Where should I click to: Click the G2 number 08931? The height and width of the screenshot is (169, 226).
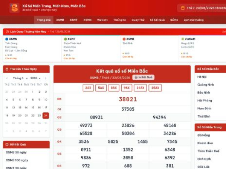96,118
